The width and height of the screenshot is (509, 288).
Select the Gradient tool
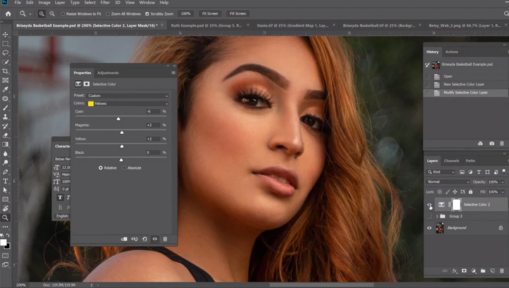click(x=5, y=144)
